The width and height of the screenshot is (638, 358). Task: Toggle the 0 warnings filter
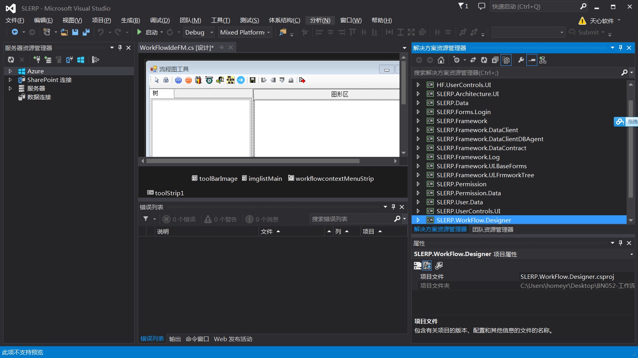[220, 219]
